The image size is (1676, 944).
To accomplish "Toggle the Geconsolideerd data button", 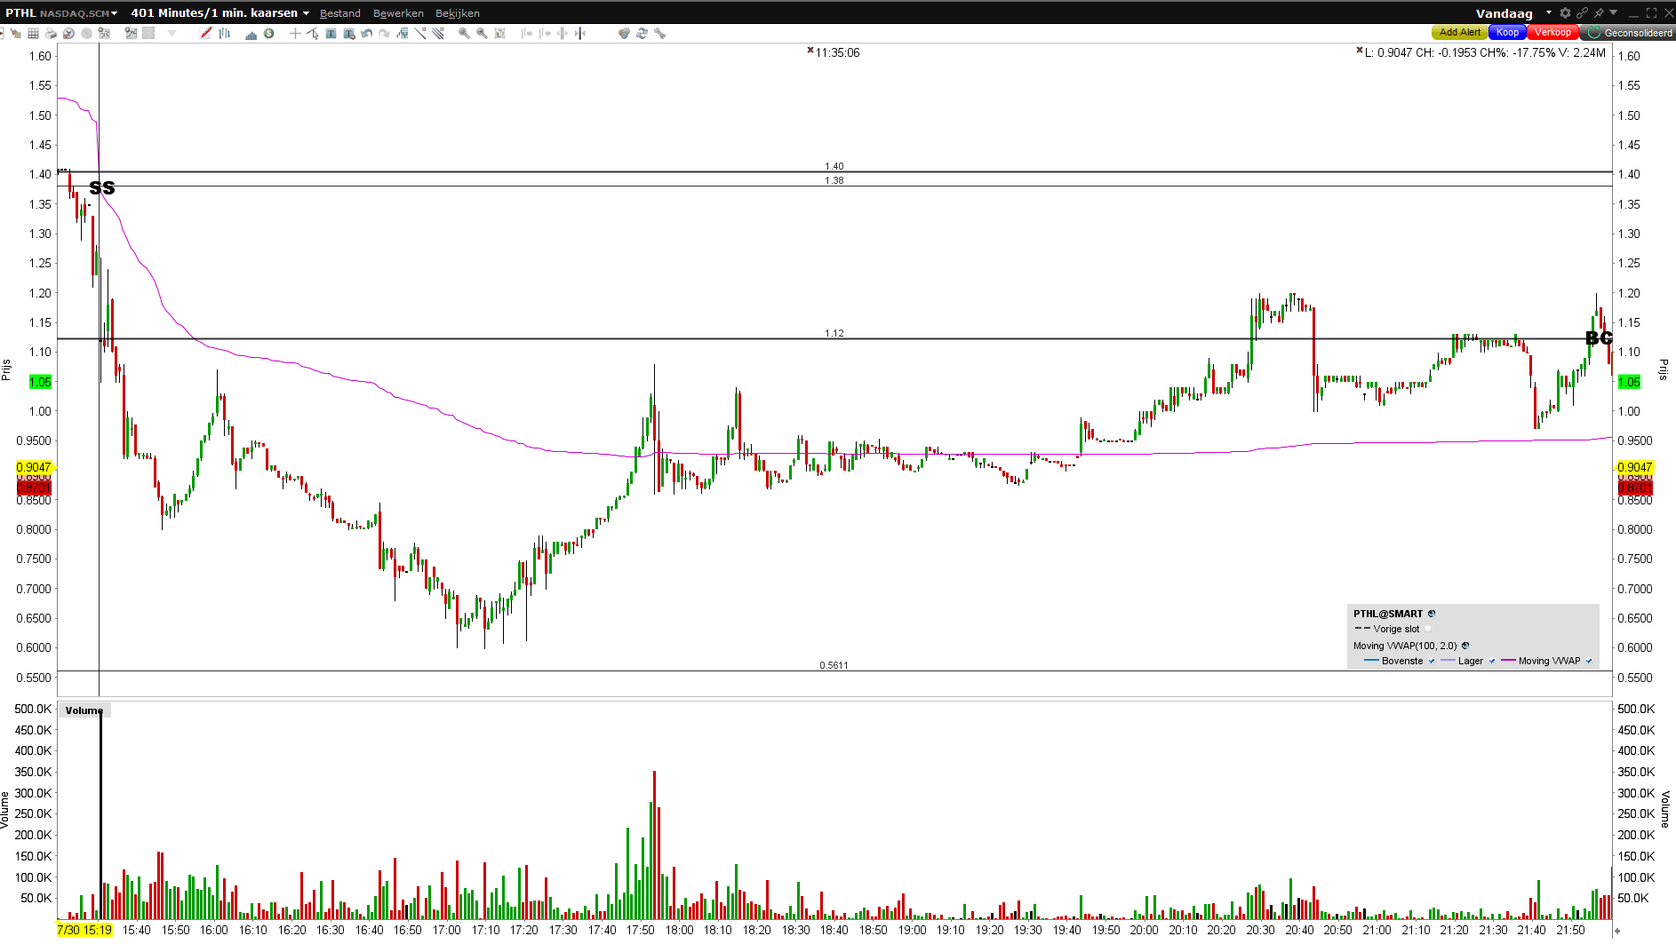I will tap(1629, 33).
